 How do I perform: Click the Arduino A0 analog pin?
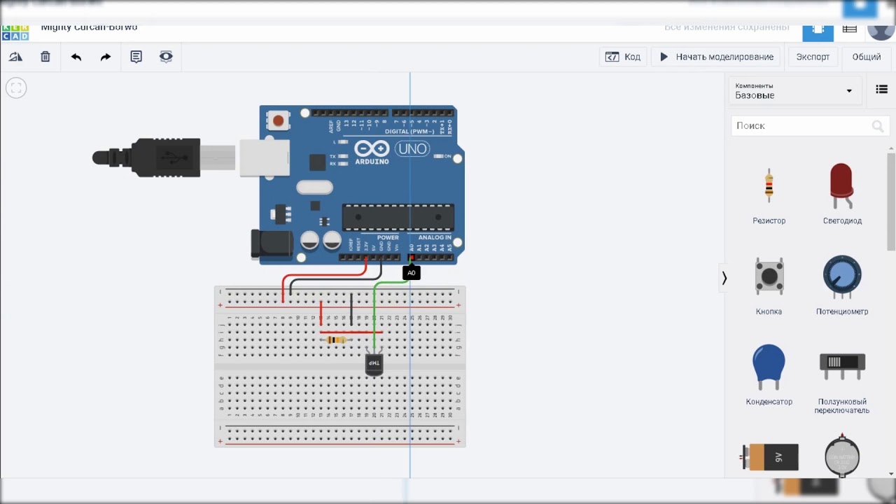coord(411,258)
